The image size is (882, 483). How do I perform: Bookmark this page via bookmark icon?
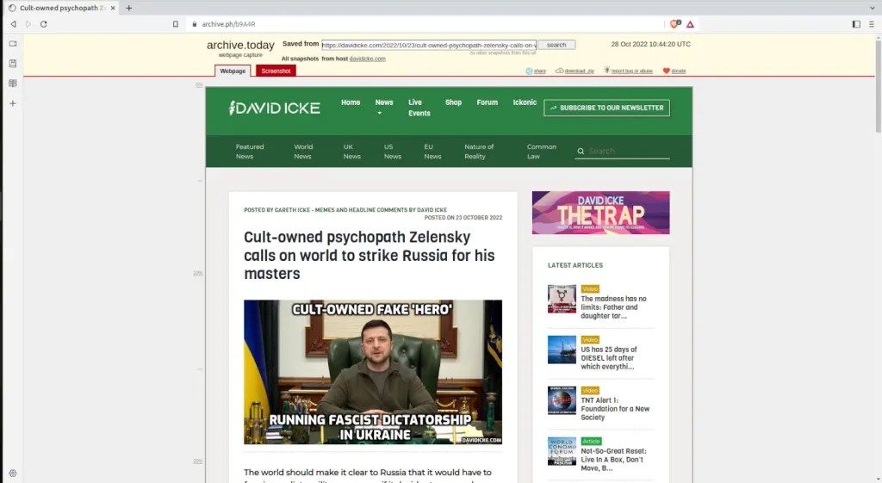pos(176,24)
